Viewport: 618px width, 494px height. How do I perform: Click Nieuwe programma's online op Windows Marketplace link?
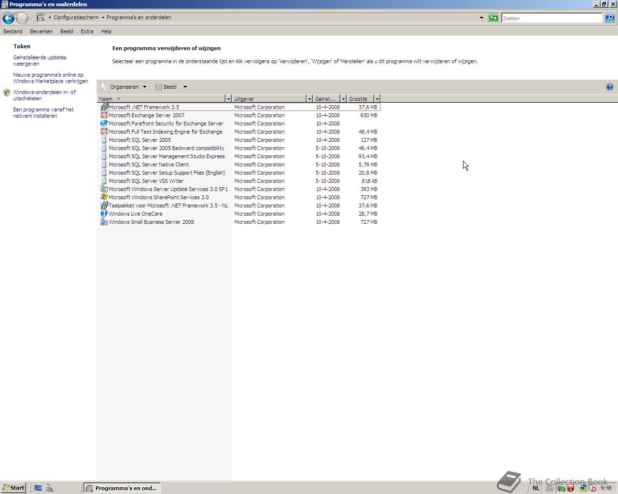pos(51,78)
